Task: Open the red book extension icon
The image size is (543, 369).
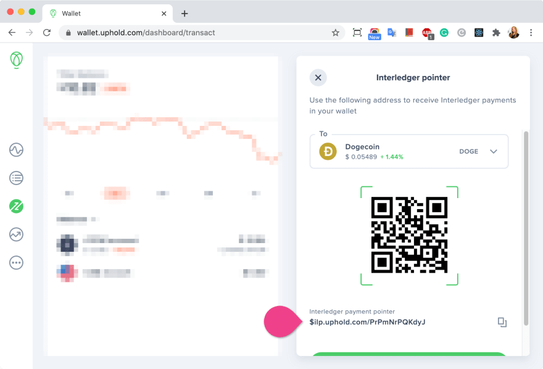Action: [409, 33]
